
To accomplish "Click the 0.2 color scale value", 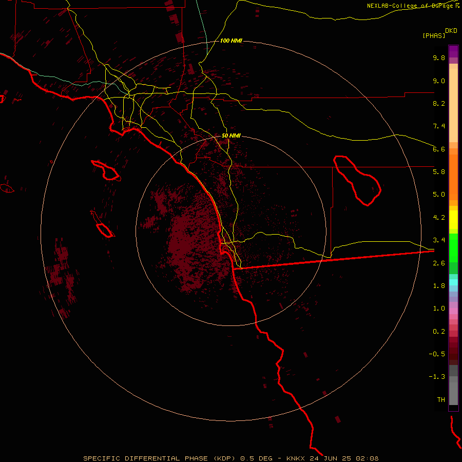I will 439,332.
